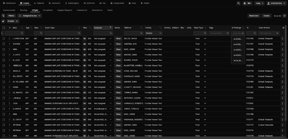The image size is (288, 139).
Task: Open the row menu for exam 1705769
Action: tap(282, 55)
